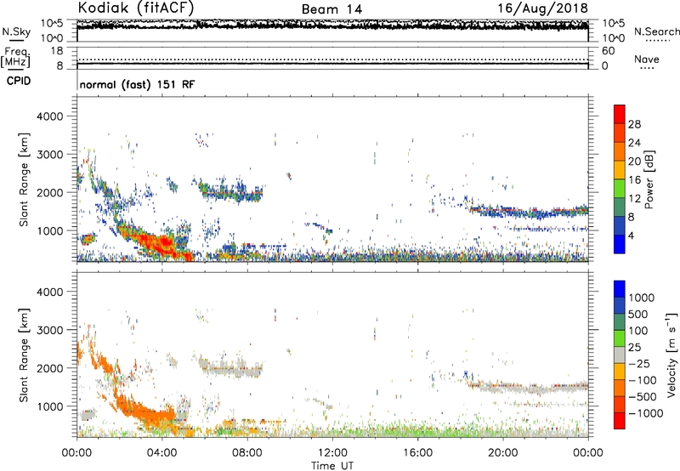Click the noise trace in N.Sky panel

[x=332, y=26]
